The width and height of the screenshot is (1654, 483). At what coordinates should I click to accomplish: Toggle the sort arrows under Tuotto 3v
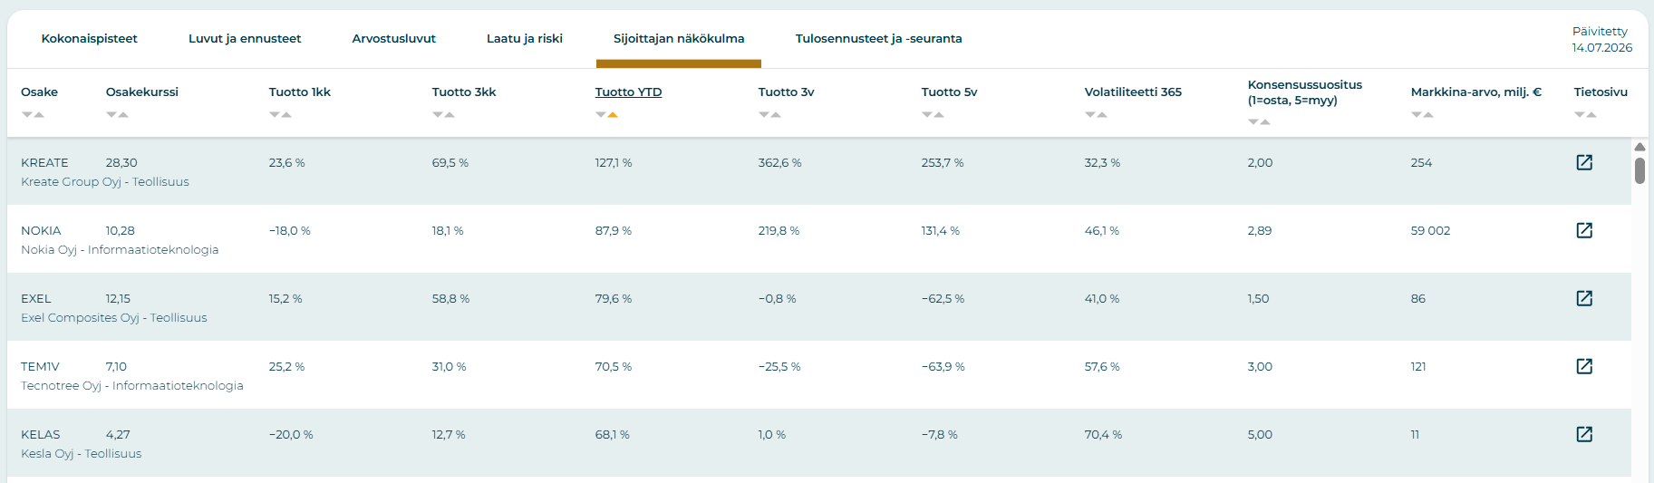(769, 114)
